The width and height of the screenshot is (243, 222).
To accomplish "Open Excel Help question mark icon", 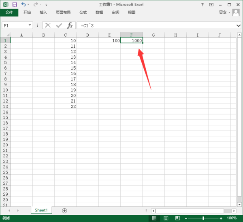I will coord(202,4).
